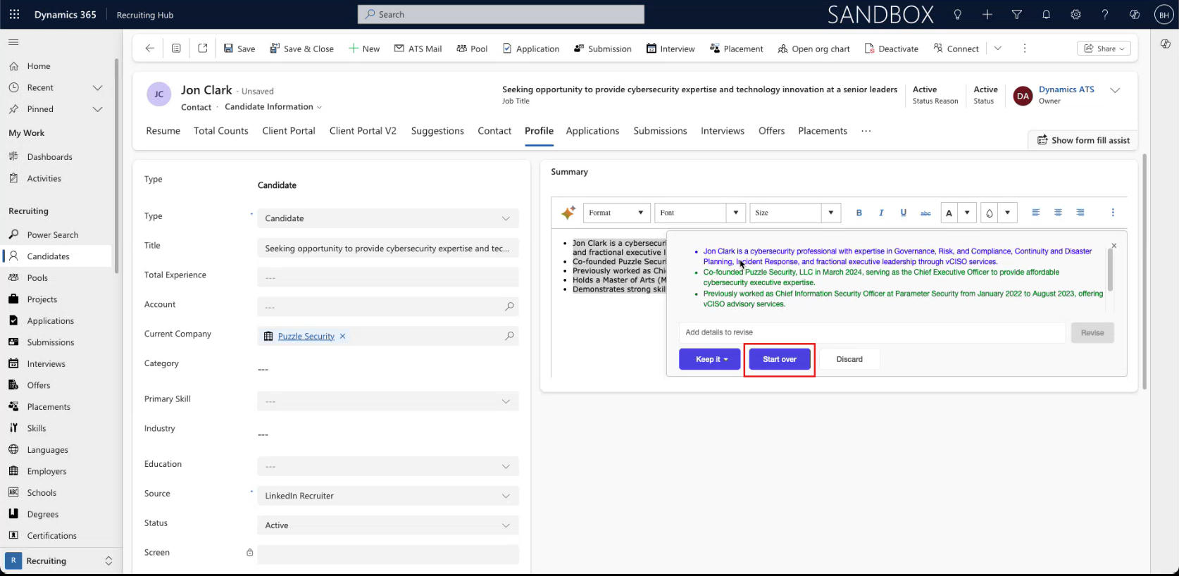The height and width of the screenshot is (576, 1179).
Task: Remove Puzzle Security from Current Company
Action: (x=342, y=336)
